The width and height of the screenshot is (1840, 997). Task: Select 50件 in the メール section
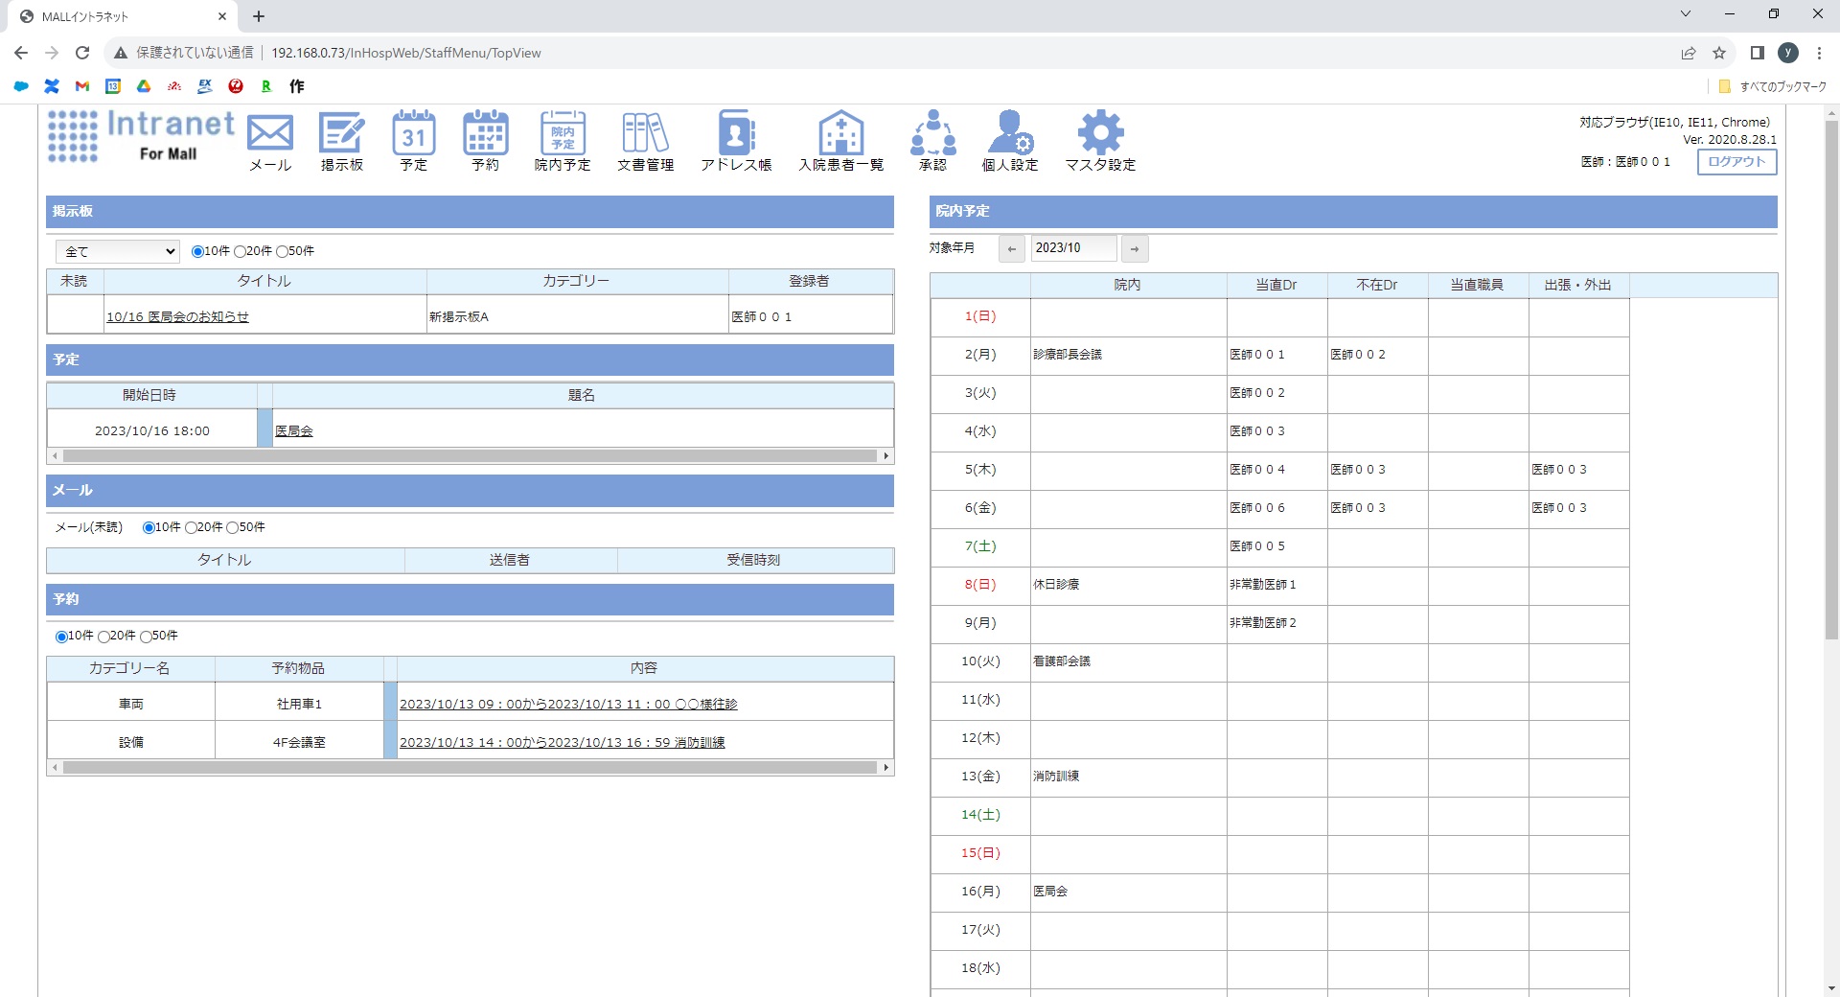point(233,527)
